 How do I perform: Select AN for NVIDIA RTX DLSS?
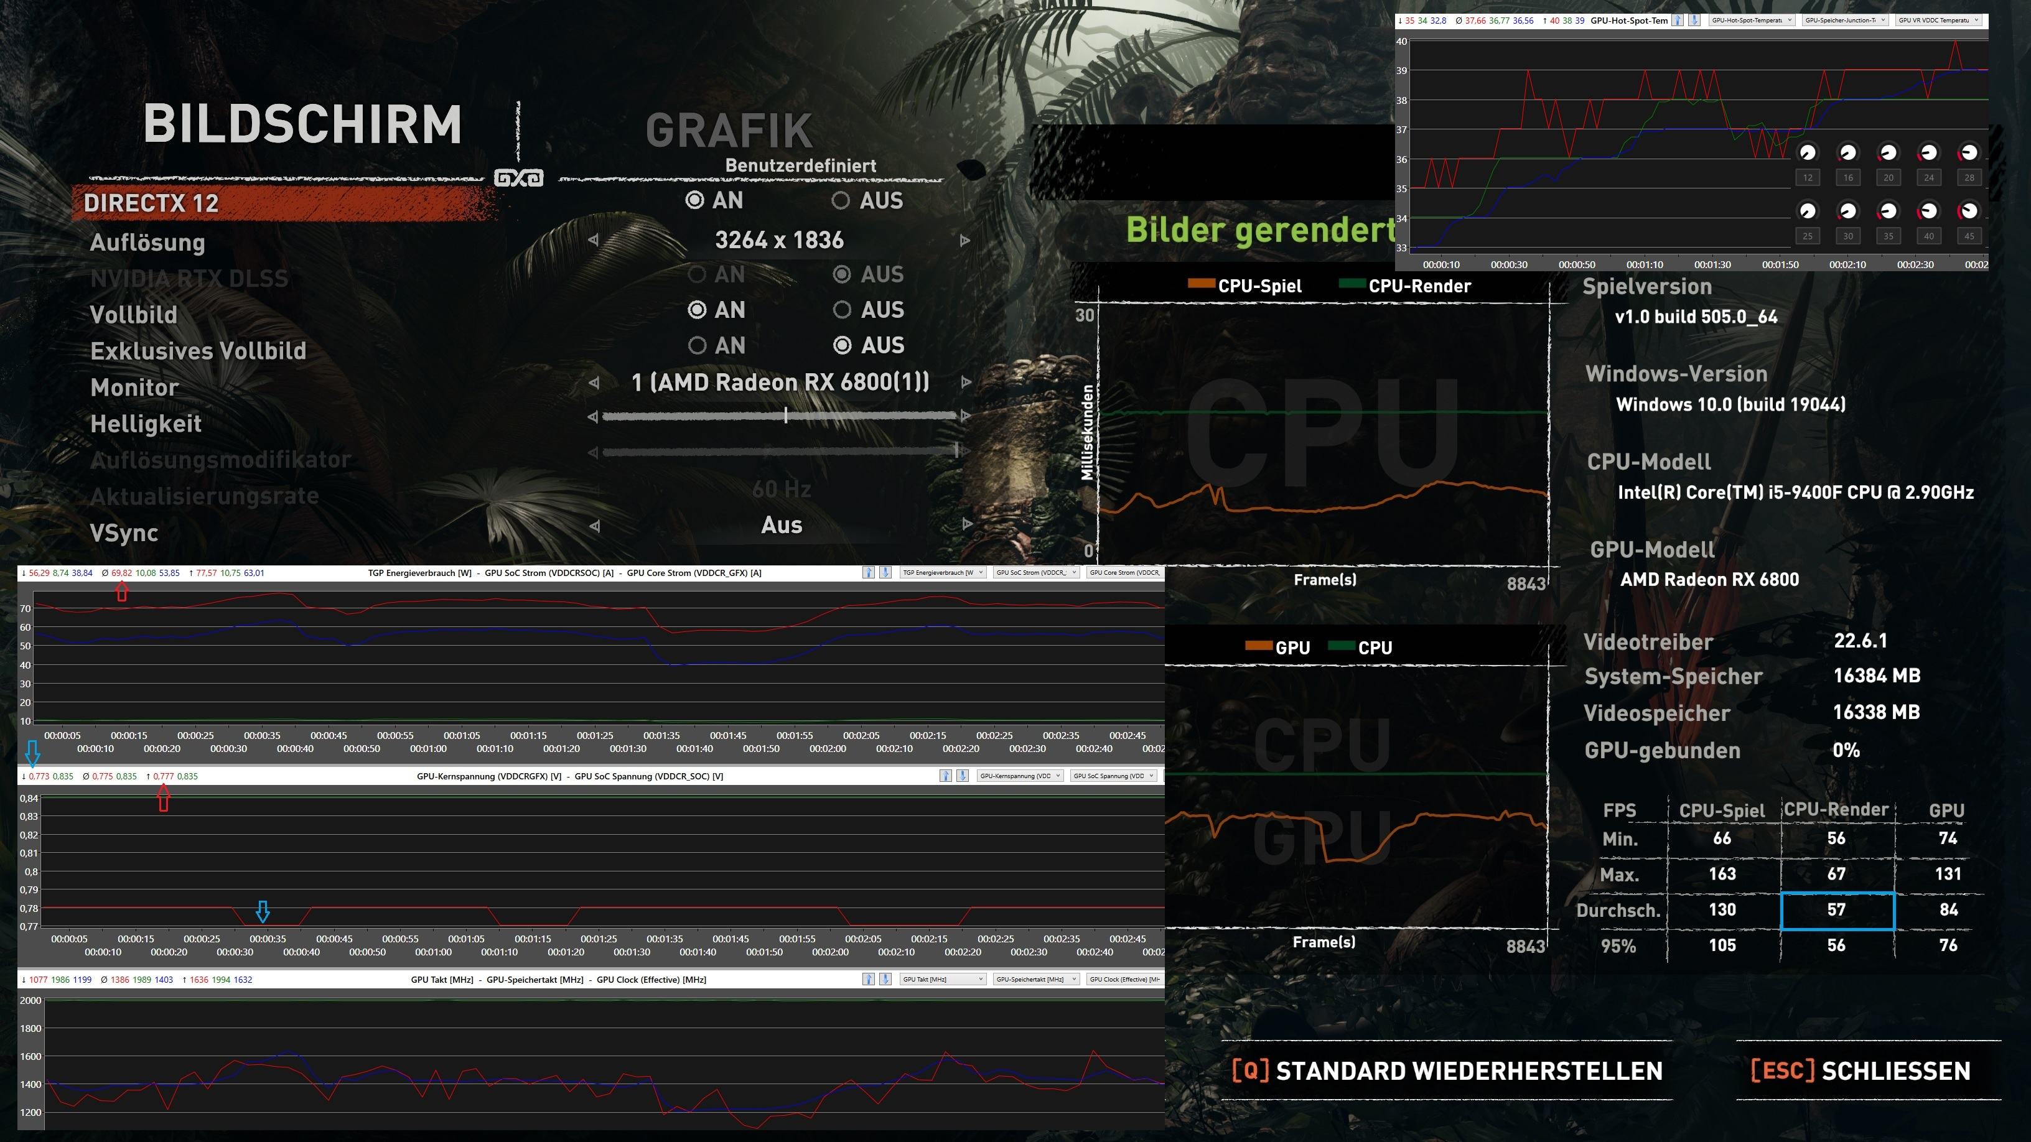coord(716,274)
